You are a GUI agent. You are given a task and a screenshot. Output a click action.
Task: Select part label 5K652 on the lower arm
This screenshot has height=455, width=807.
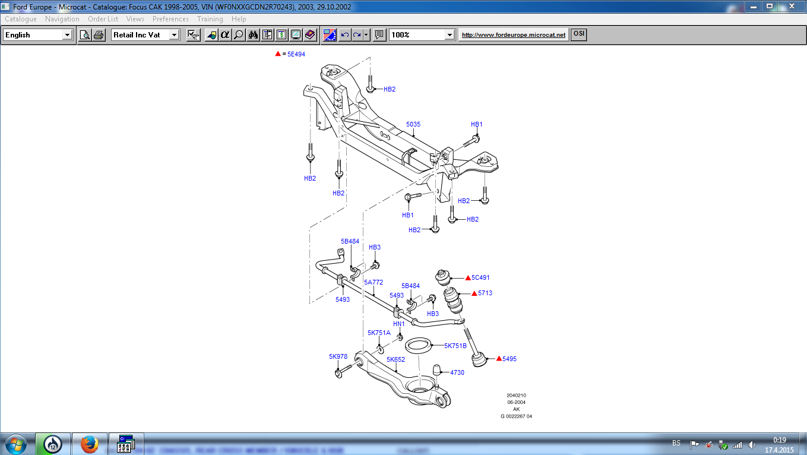[x=395, y=359]
